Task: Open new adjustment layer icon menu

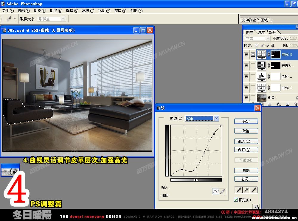Action: coord(278,104)
